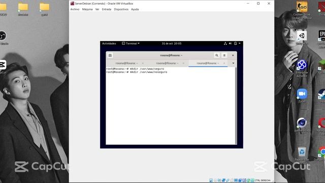Click the terminal search icon
The image size is (325, 183).
[x=217, y=55]
